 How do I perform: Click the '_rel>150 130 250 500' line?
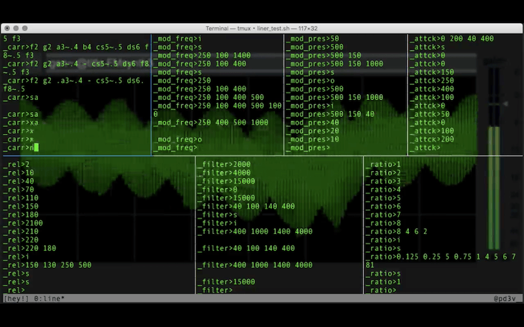point(47,265)
